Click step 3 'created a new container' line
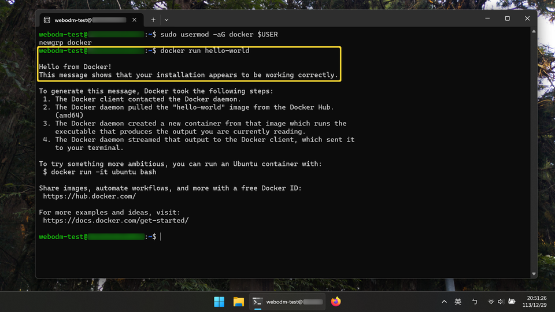The width and height of the screenshot is (555, 312). 195,124
